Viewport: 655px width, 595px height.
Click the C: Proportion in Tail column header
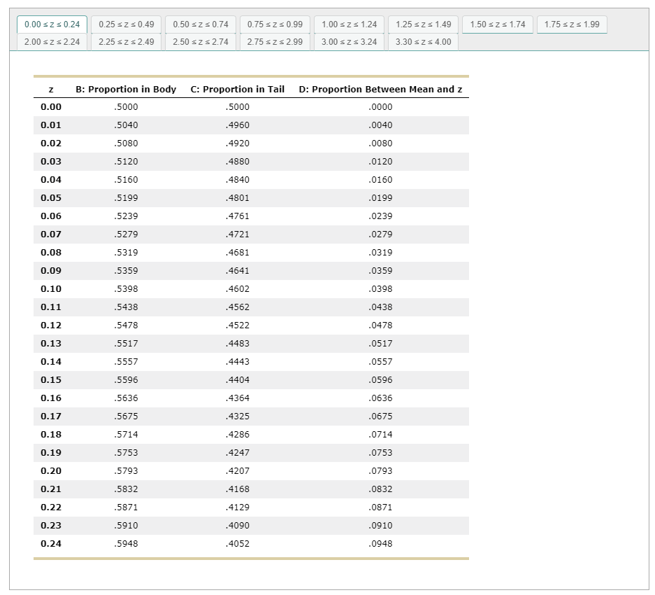click(238, 89)
